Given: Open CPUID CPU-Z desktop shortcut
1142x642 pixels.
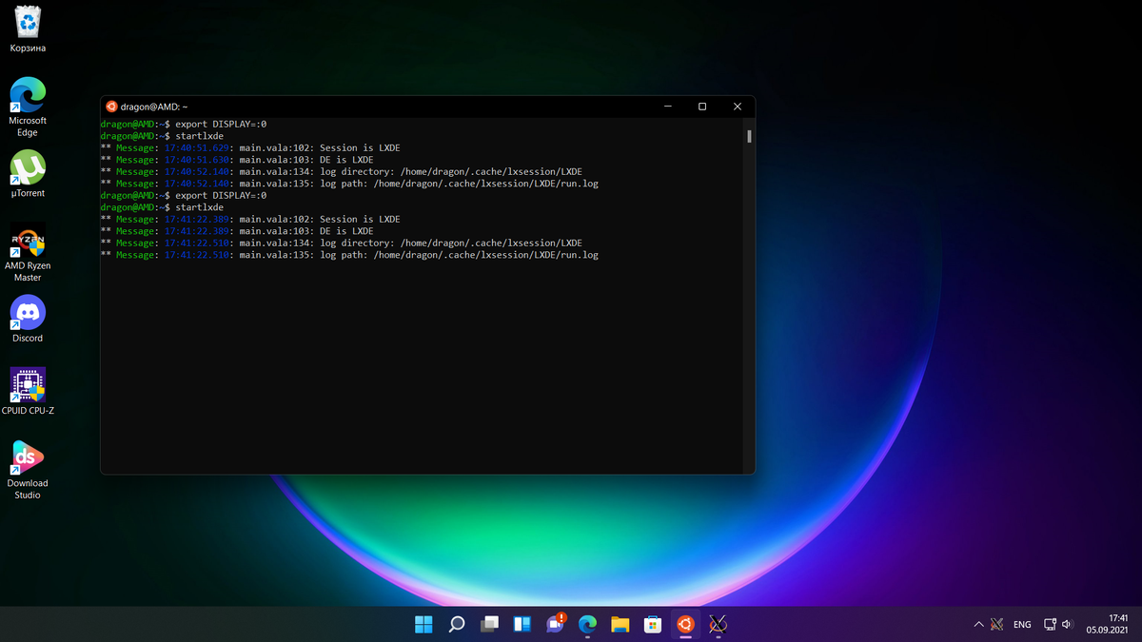Looking at the screenshot, I should coord(28,392).
